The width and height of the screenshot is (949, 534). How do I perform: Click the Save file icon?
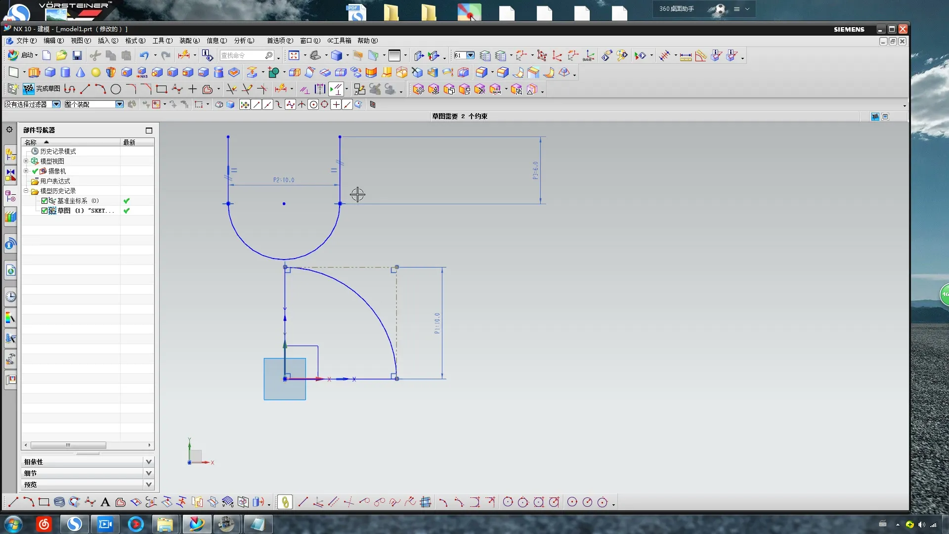(77, 55)
